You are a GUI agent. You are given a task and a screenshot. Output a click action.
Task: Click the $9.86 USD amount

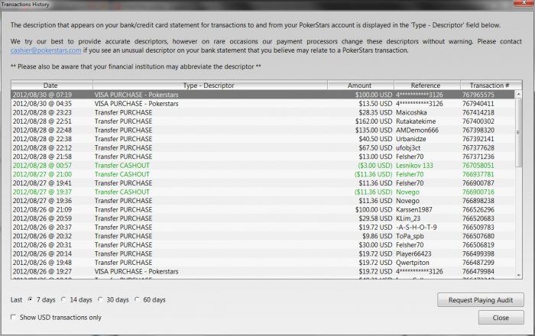(377, 236)
